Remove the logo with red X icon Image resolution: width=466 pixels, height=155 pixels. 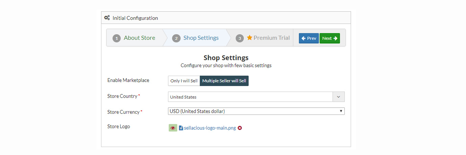click(x=240, y=128)
